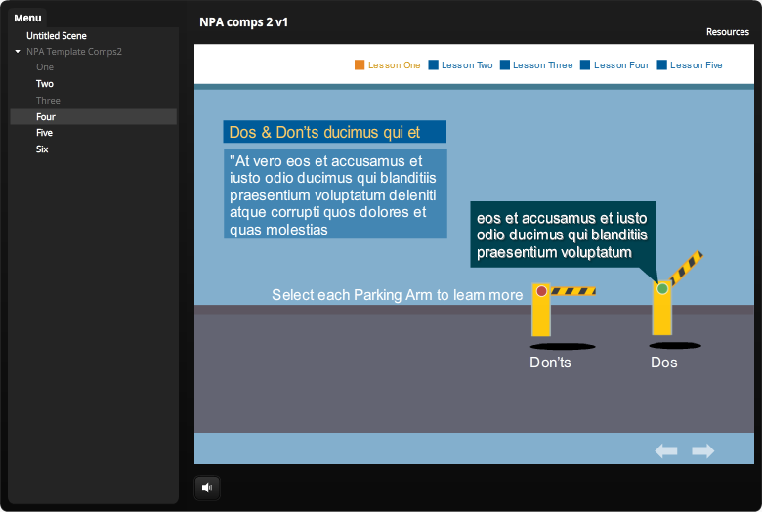This screenshot has width=762, height=512.
Task: Click the blue Lesson Five square
Action: point(662,65)
